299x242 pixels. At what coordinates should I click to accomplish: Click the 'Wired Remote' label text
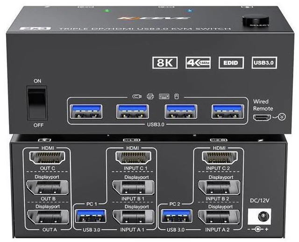click(263, 105)
